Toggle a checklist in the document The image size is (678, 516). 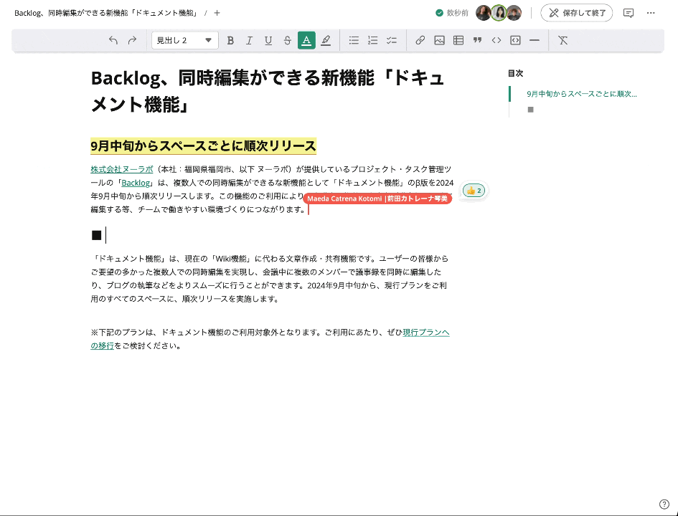(x=391, y=40)
